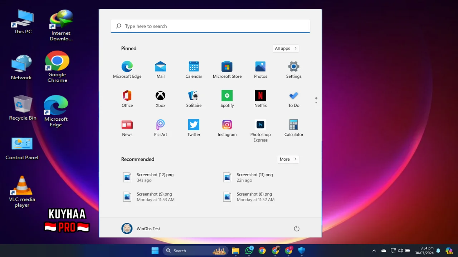Open Copilot icon at taskbar end
Viewport: 458px width, 257px height.
449,251
